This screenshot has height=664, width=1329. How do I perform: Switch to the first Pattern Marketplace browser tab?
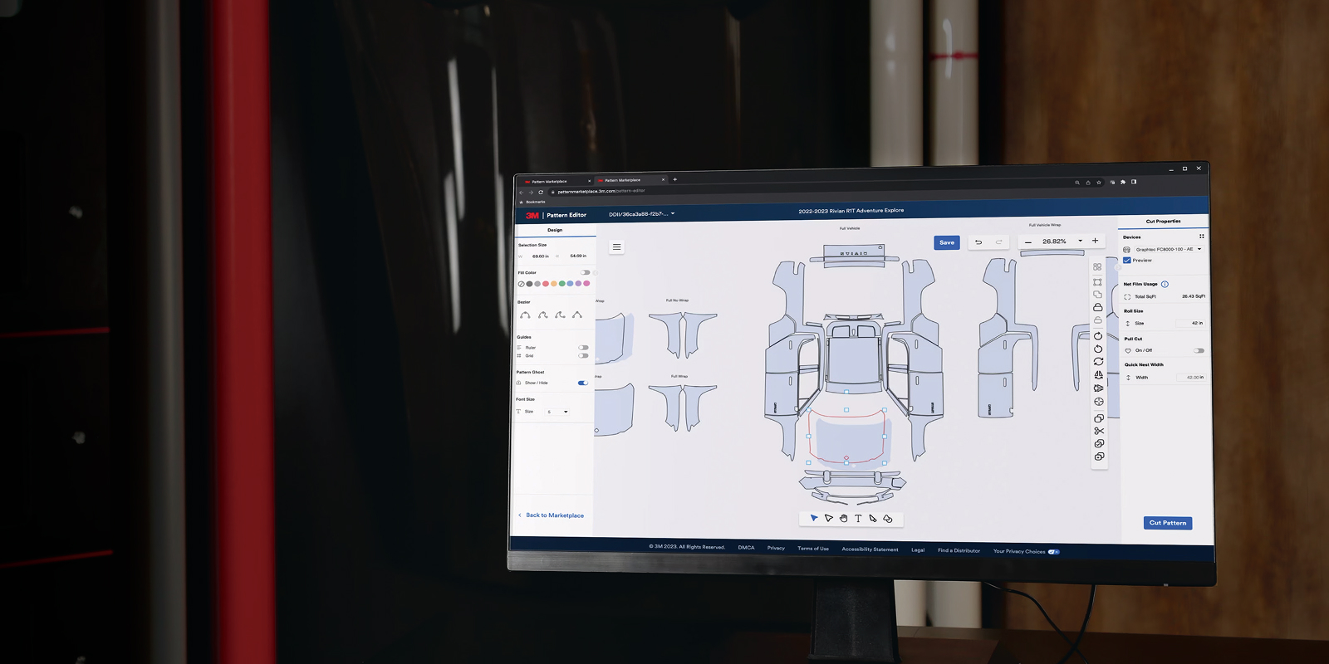555,181
